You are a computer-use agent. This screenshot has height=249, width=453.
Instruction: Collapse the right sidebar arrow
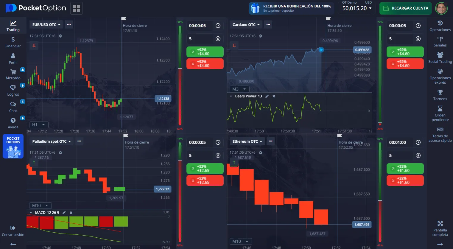click(440, 244)
